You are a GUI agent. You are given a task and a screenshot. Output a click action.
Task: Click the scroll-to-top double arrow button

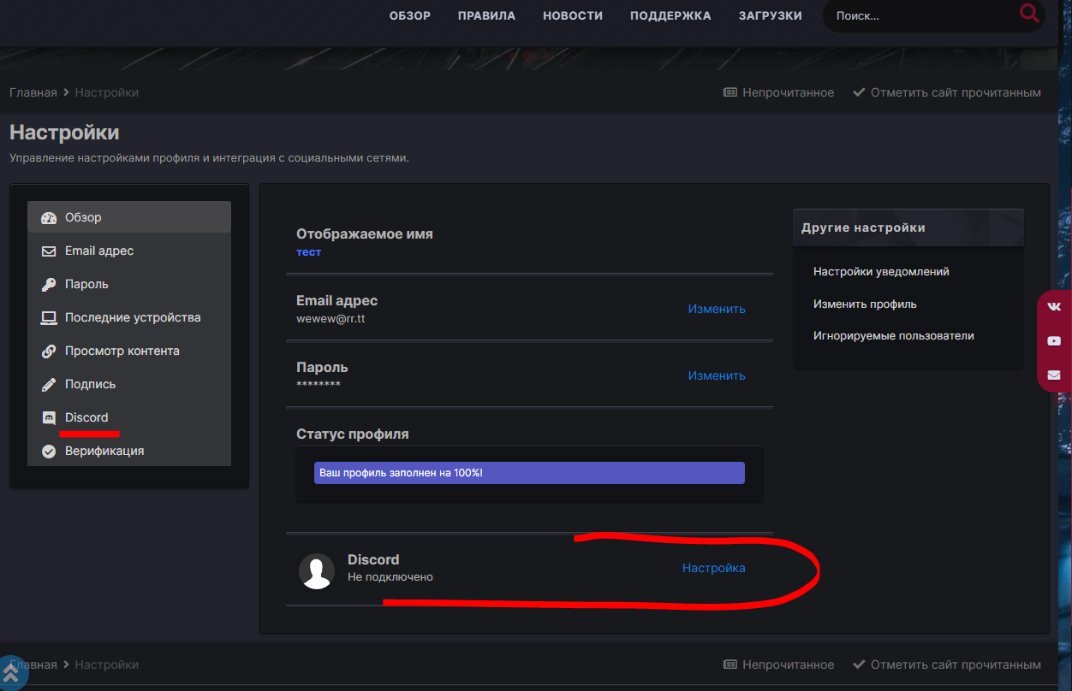click(x=11, y=673)
